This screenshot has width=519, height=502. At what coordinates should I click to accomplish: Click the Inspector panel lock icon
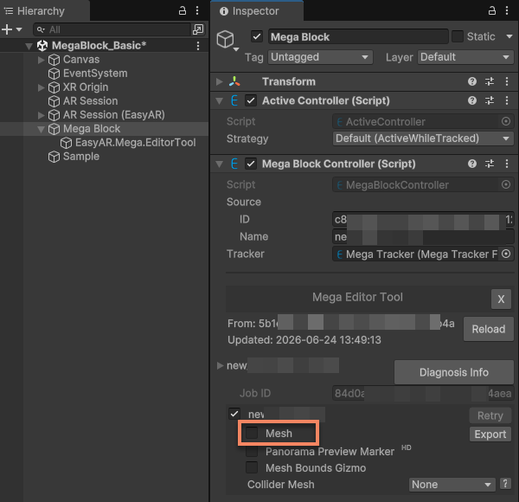coord(492,10)
